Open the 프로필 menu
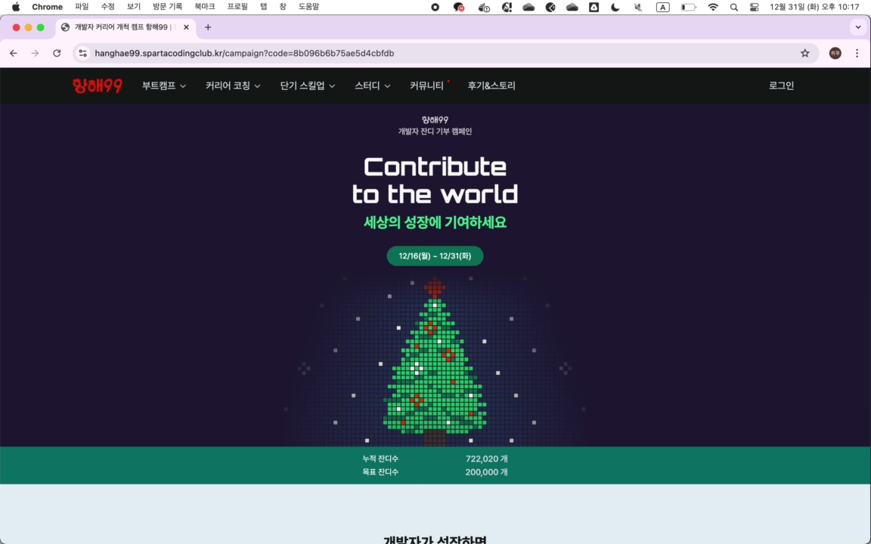The height and width of the screenshot is (544, 871). point(237,8)
